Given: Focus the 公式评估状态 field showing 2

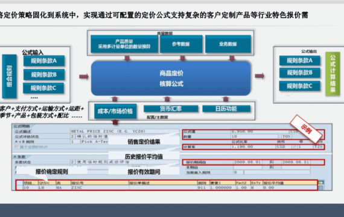Looking at the screenshot, I should tap(72, 136).
